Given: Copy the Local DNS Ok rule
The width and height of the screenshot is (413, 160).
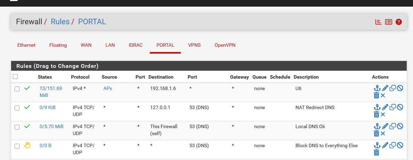Looking at the screenshot, I should (x=393, y=126).
